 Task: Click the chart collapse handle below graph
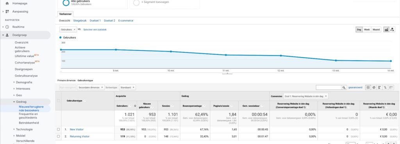pos(227,73)
